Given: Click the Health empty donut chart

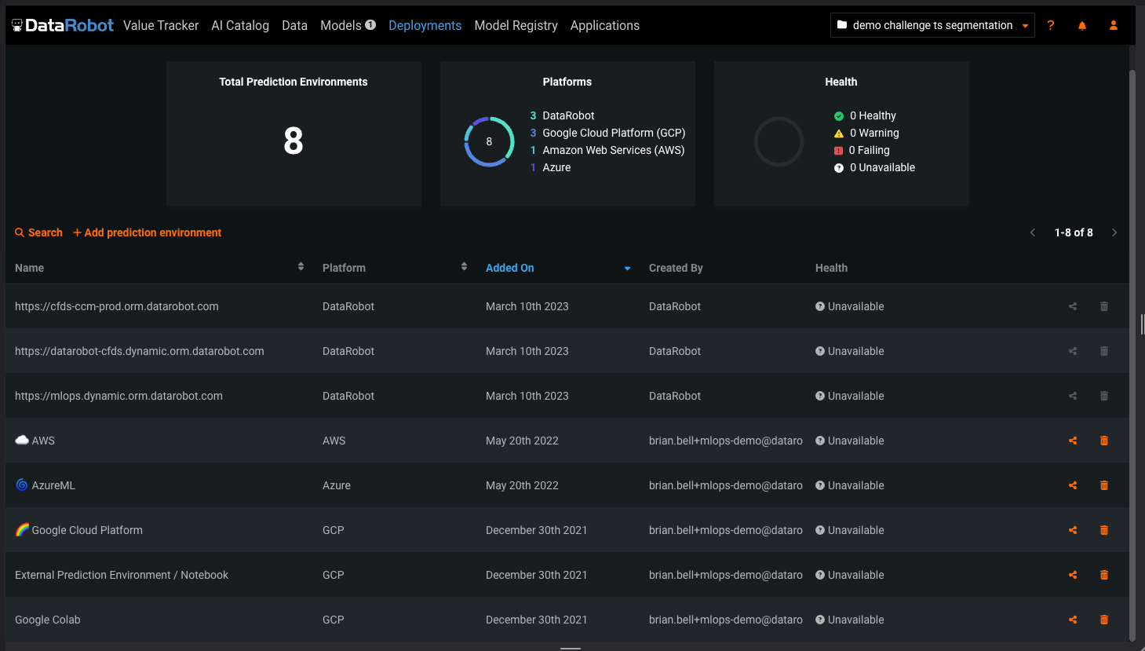Looking at the screenshot, I should [779, 141].
